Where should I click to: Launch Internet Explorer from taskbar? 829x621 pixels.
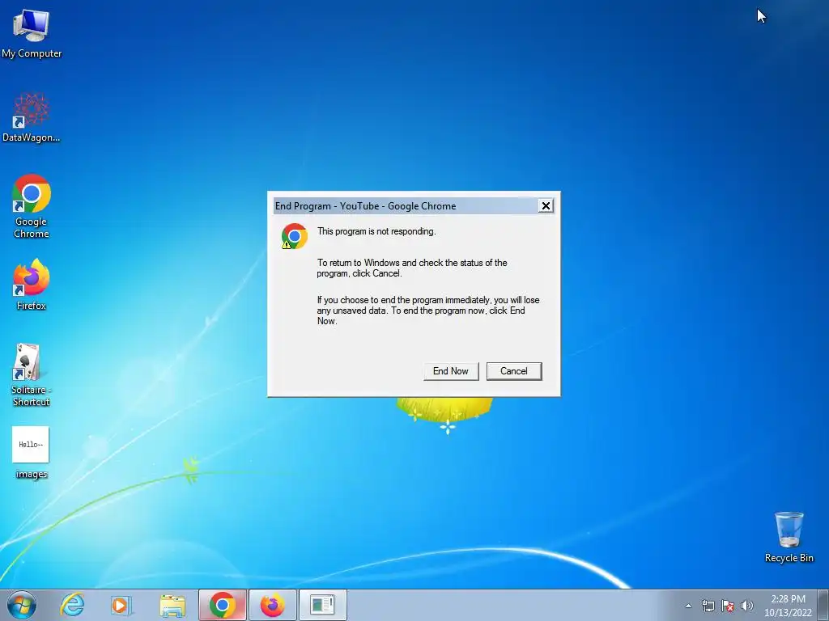(72, 605)
